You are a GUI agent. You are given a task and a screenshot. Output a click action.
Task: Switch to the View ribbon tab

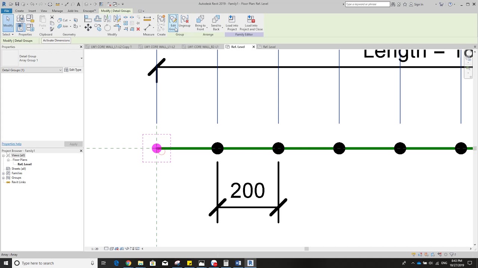click(x=44, y=11)
